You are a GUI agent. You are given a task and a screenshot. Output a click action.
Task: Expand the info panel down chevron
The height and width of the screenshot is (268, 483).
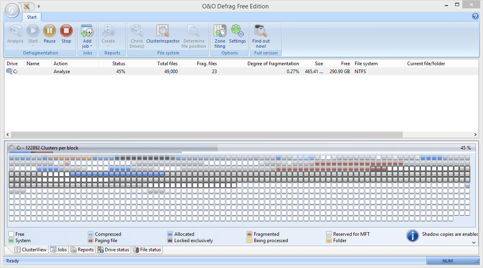[473, 243]
